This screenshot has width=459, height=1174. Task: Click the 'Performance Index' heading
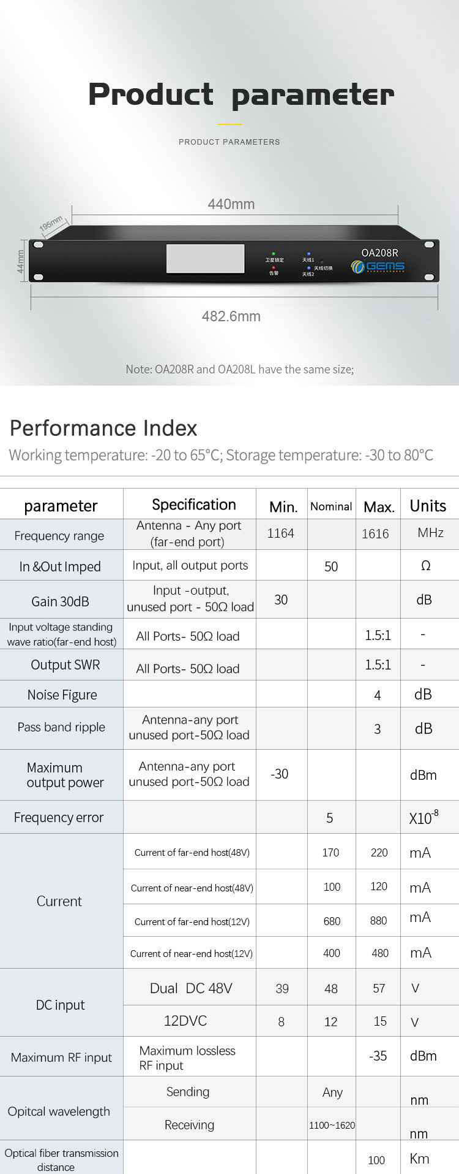click(x=103, y=428)
